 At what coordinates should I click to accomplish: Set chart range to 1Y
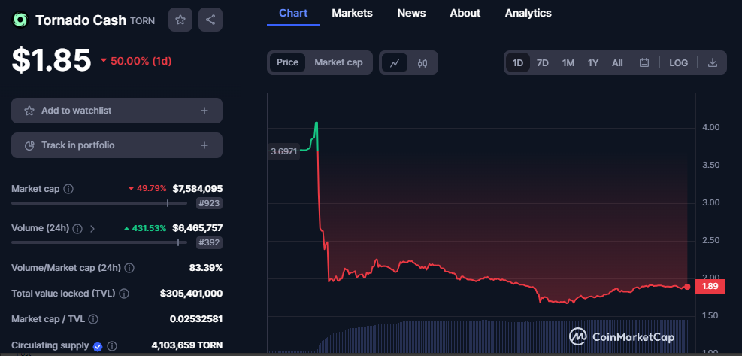pos(593,62)
